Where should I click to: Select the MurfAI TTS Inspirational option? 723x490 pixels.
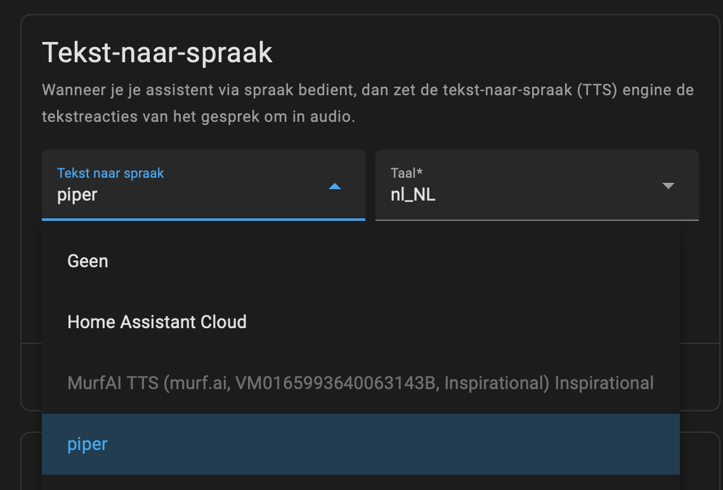click(x=360, y=383)
